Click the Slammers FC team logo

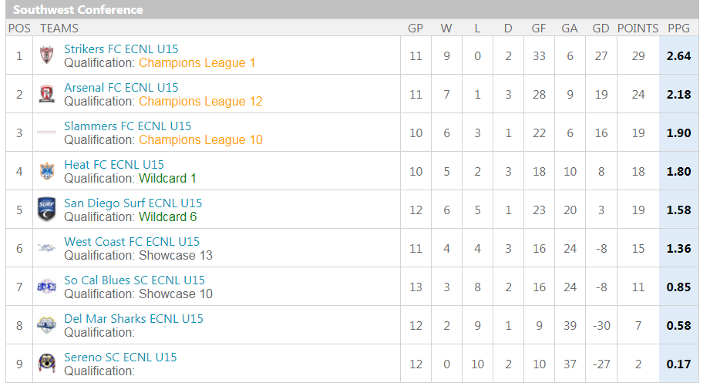click(x=46, y=133)
